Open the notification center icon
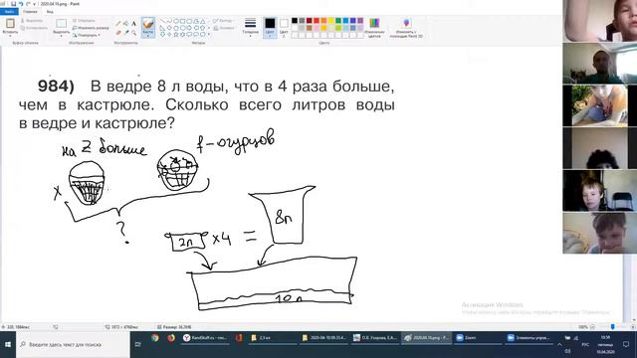 626,345
